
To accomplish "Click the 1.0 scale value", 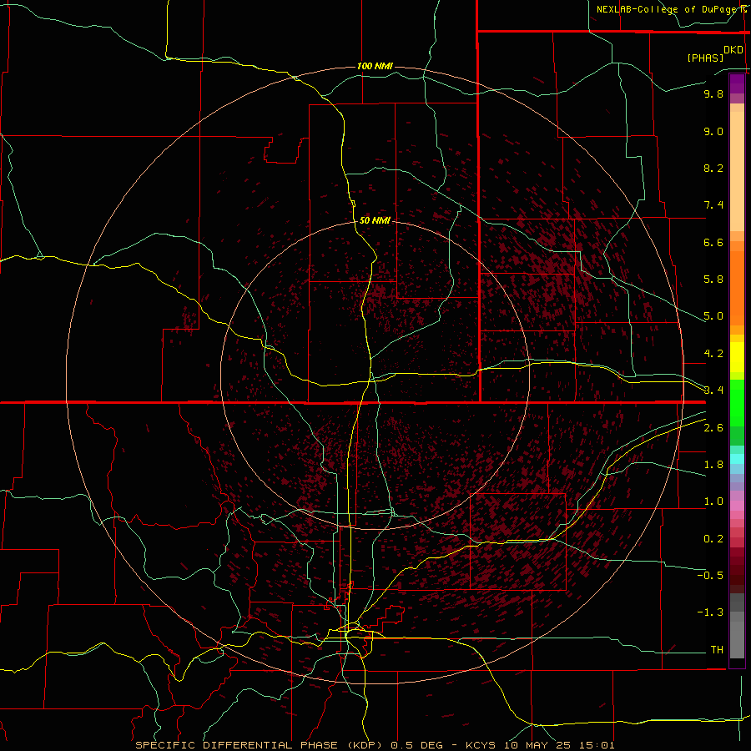I will (x=713, y=502).
